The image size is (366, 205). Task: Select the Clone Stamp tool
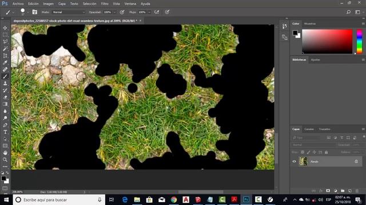[5, 84]
